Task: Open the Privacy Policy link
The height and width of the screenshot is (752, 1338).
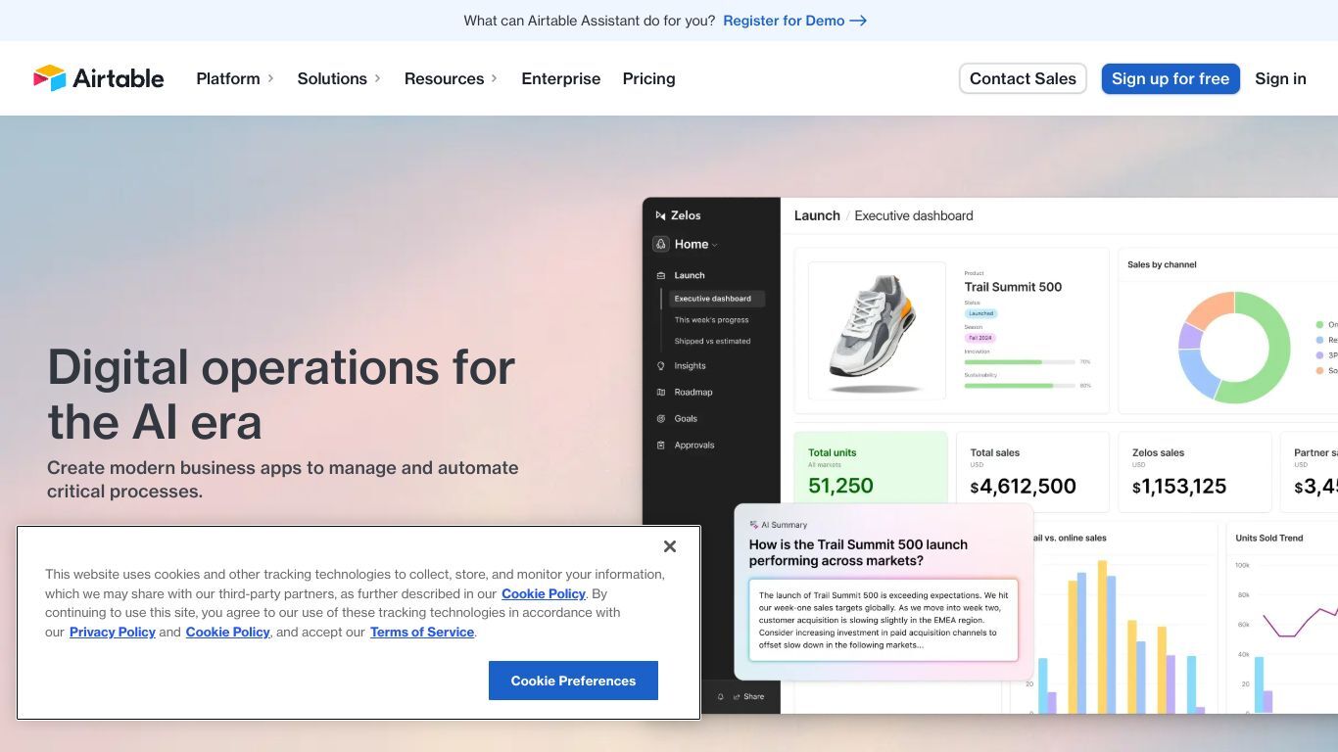Action: (113, 632)
